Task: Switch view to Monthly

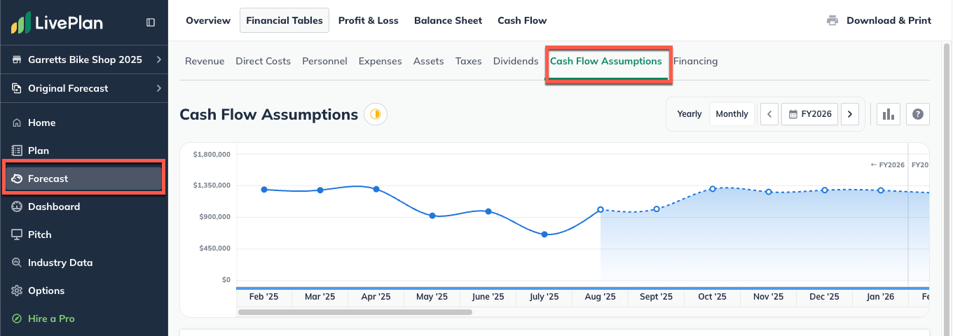Action: [732, 114]
